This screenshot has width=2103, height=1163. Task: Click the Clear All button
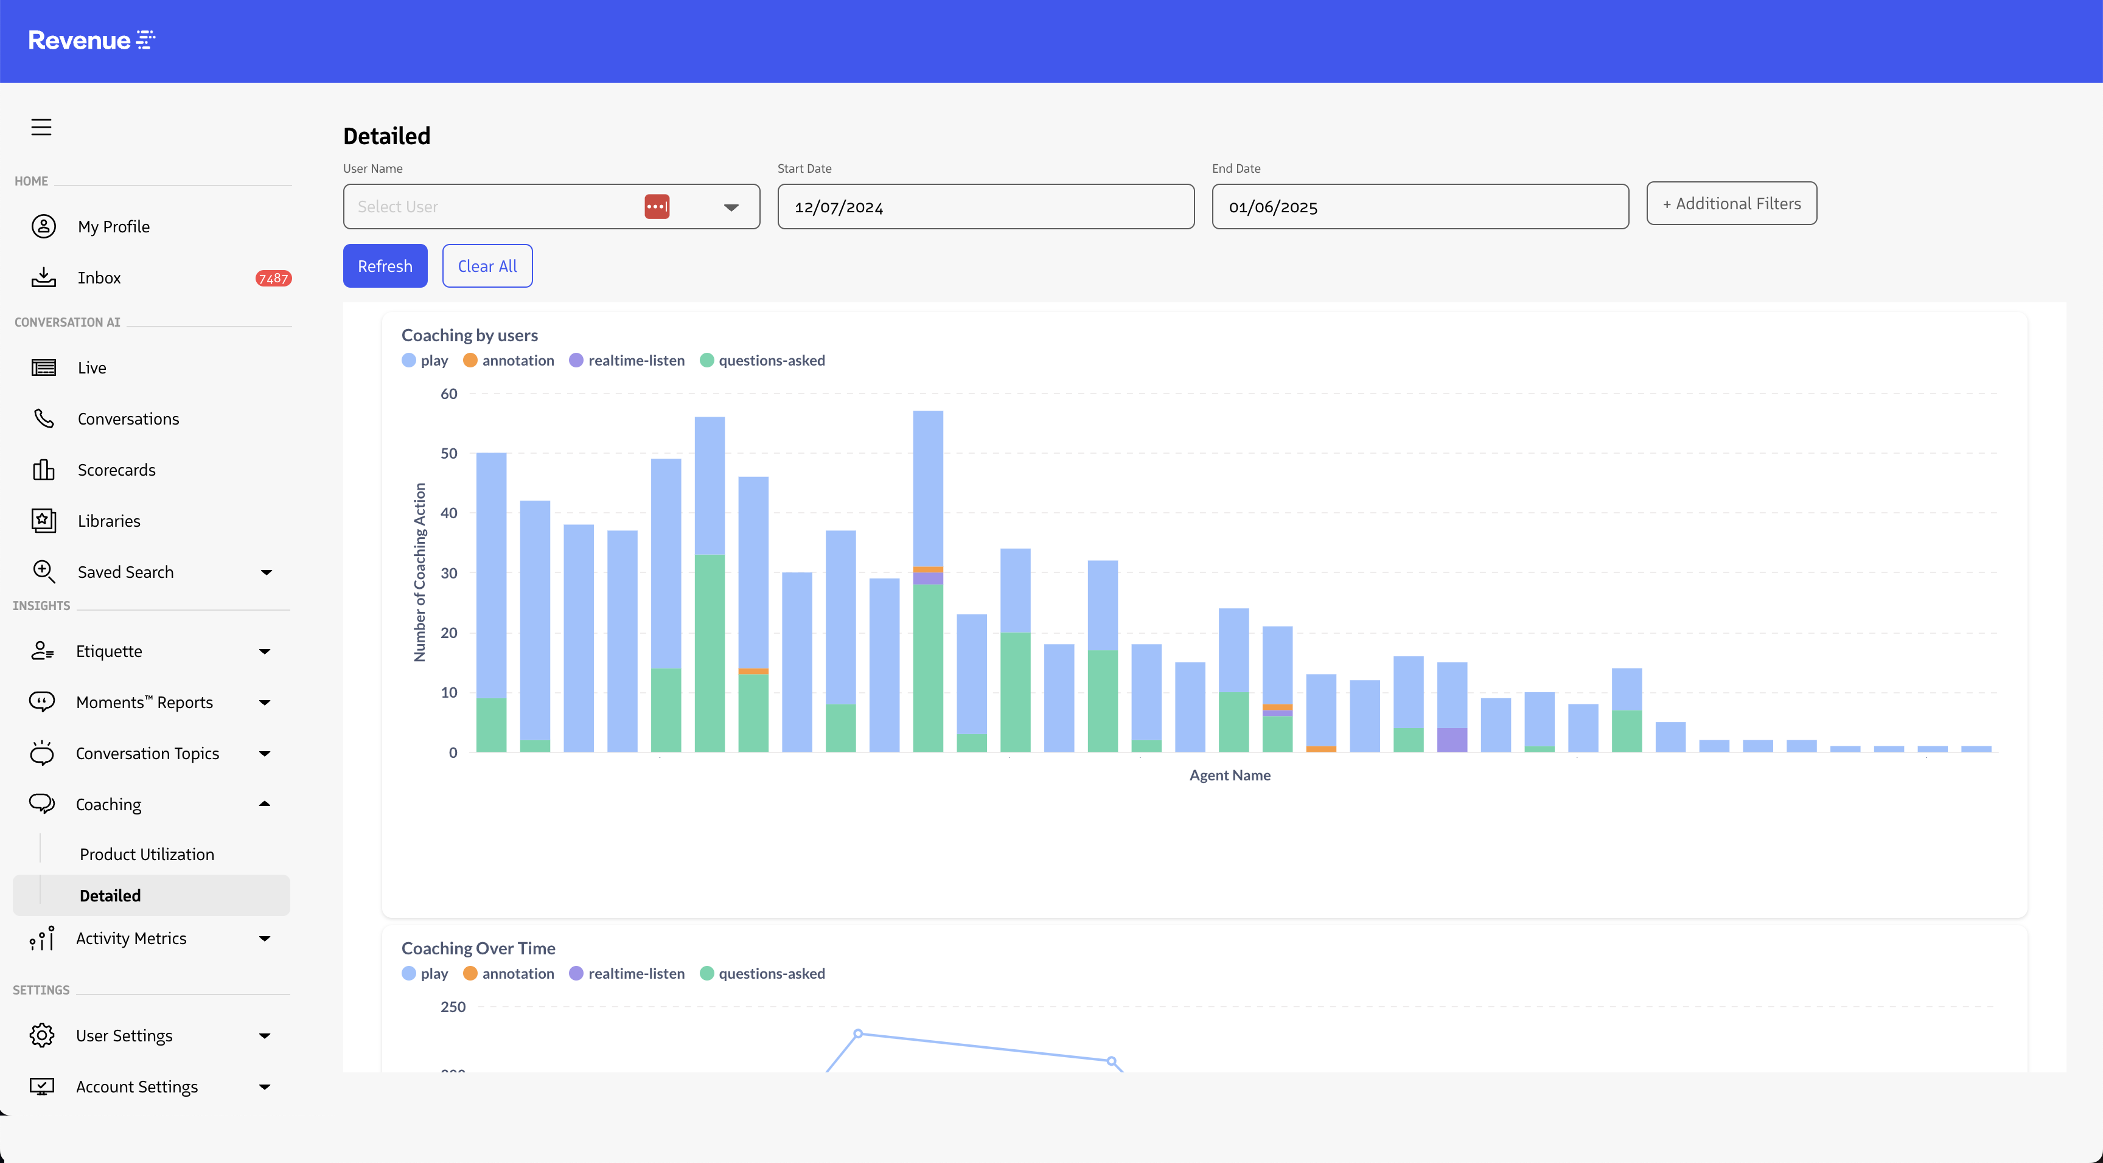click(487, 266)
